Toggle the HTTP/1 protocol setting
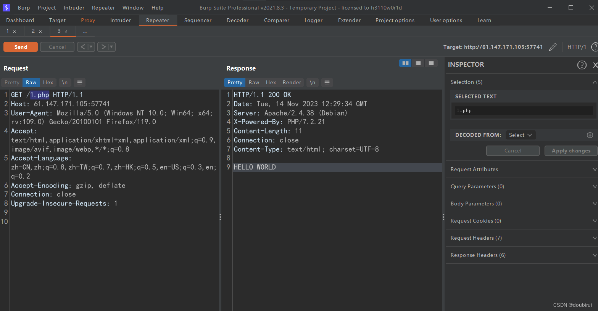 point(577,47)
